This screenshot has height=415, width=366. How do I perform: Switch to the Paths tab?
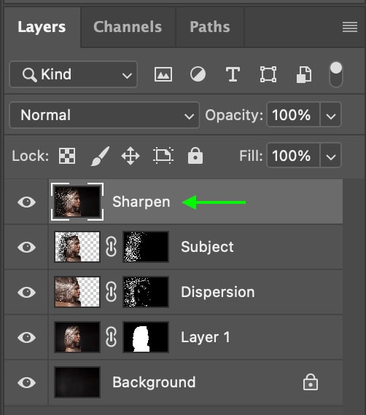pyautogui.click(x=210, y=27)
